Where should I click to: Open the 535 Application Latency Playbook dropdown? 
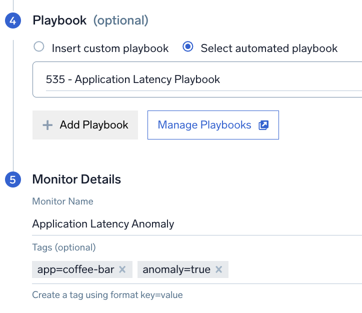click(197, 79)
